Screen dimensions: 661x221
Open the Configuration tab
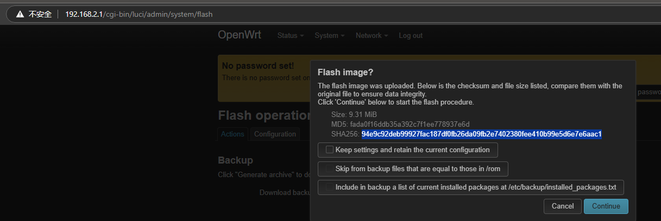(275, 134)
